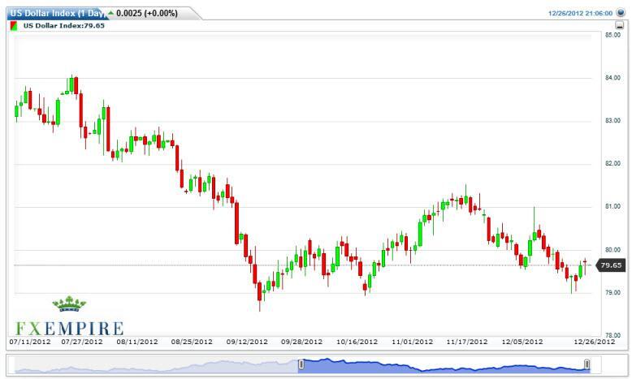The width and height of the screenshot is (632, 379).
Task: Click the timestamp 12/26/2012 21:06:00
Action: click(x=579, y=13)
